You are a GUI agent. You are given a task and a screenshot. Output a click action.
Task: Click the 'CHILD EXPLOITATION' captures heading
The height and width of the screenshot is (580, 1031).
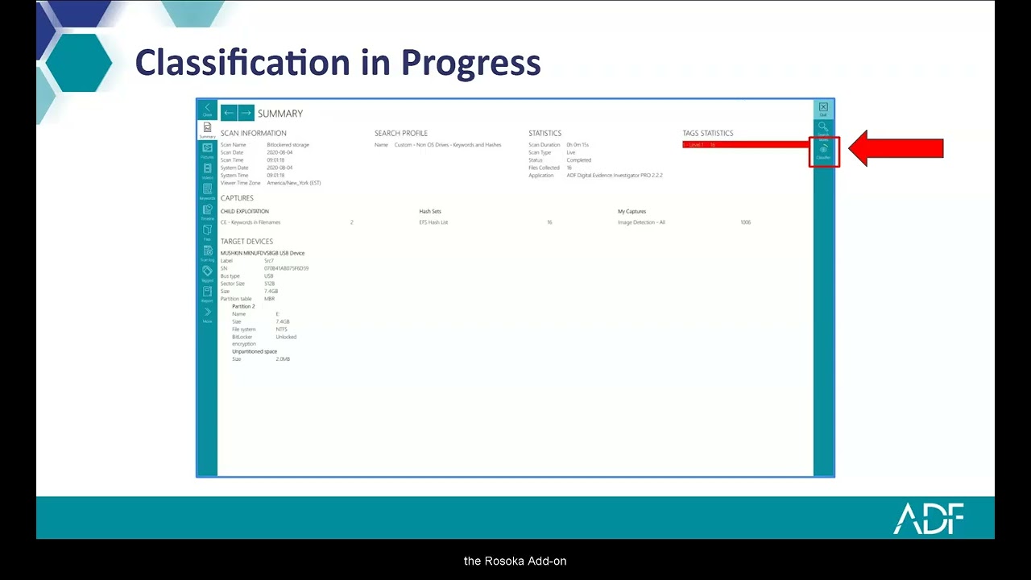245,211
